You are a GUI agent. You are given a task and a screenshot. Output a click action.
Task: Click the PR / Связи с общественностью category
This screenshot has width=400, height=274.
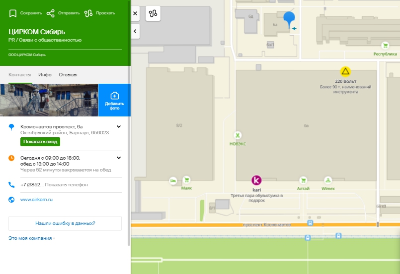(45, 40)
